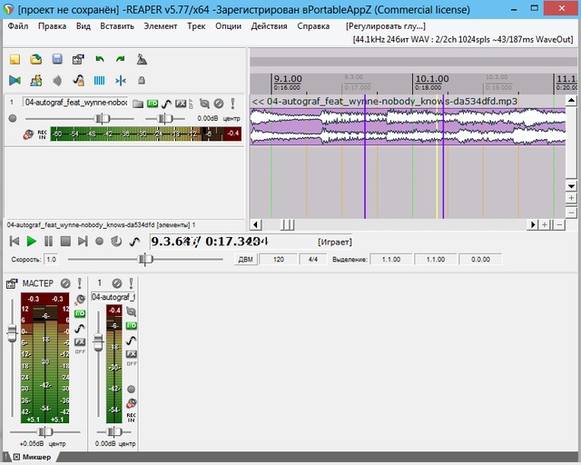Toggle locking with the padlock icon

pyautogui.click(x=142, y=81)
